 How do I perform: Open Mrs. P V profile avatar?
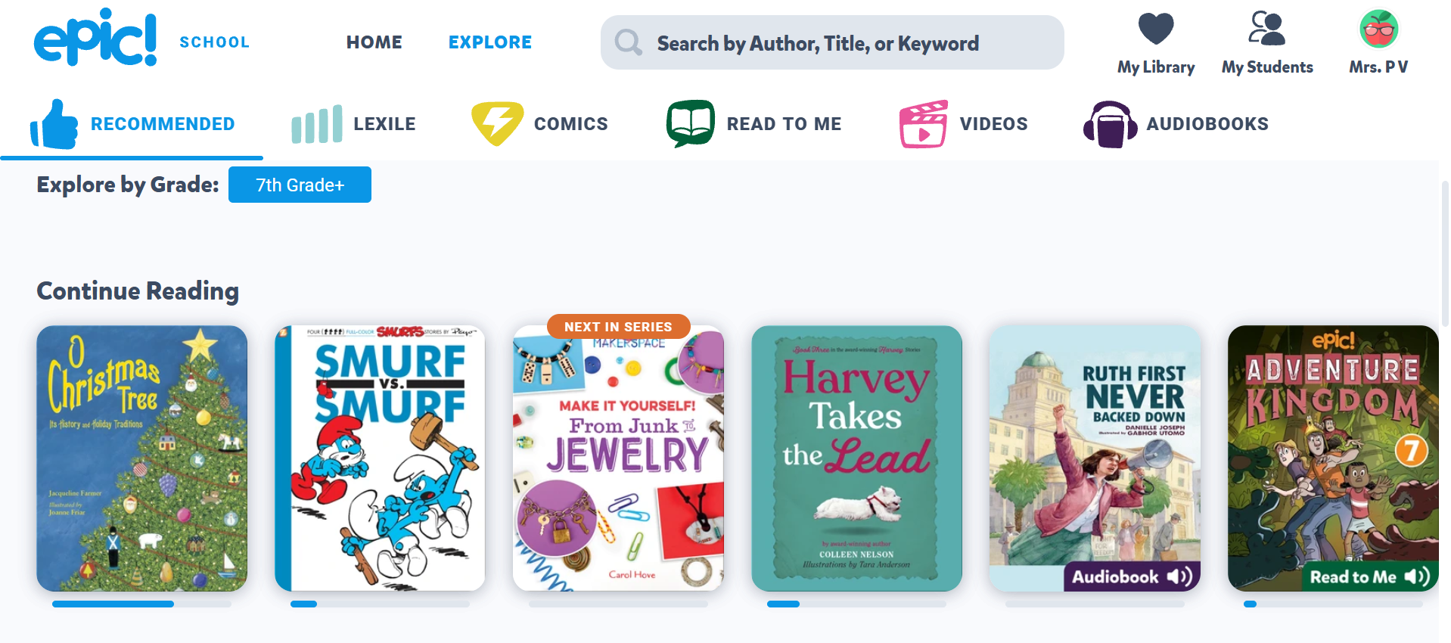[x=1378, y=29]
